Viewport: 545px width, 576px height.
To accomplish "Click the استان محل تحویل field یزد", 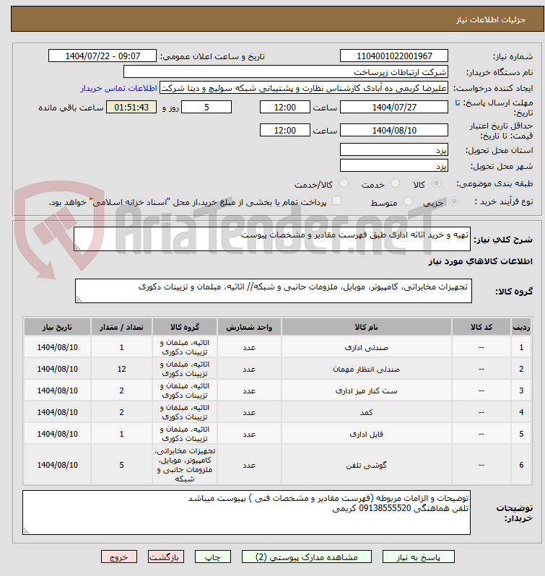I will coord(394,150).
